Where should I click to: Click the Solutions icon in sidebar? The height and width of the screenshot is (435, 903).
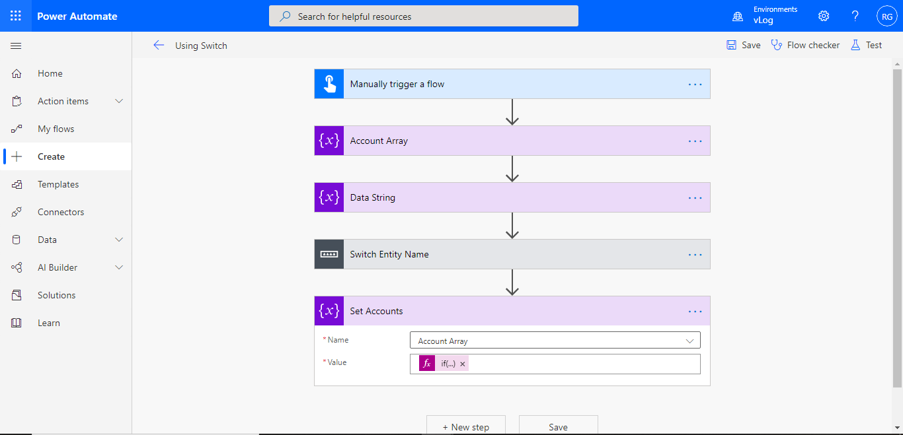click(17, 295)
